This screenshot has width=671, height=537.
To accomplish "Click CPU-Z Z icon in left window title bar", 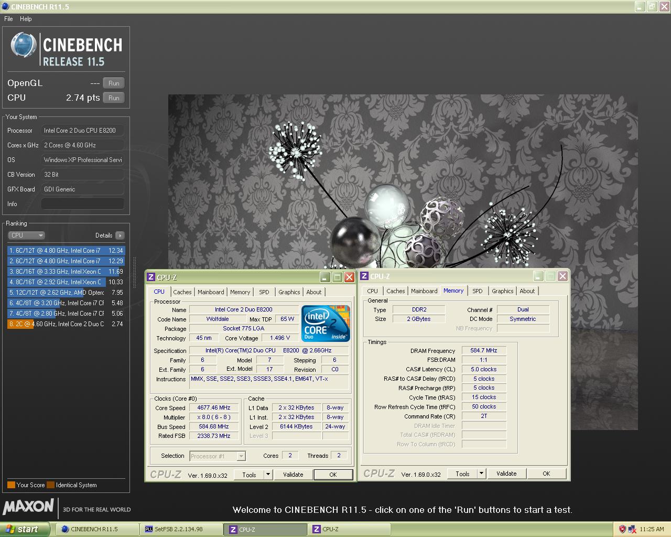I will click(151, 277).
